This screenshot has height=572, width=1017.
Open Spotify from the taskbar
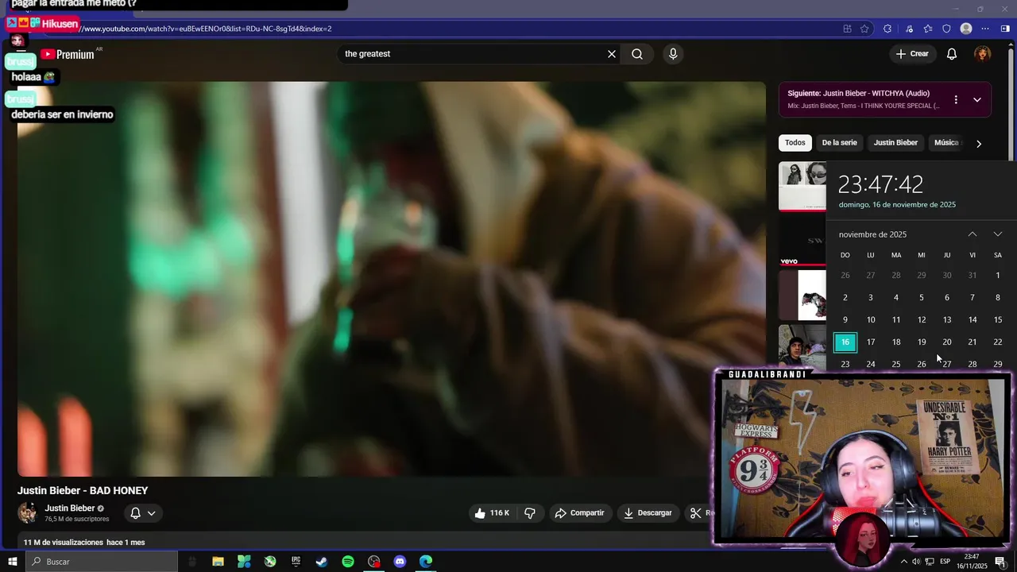[348, 562]
